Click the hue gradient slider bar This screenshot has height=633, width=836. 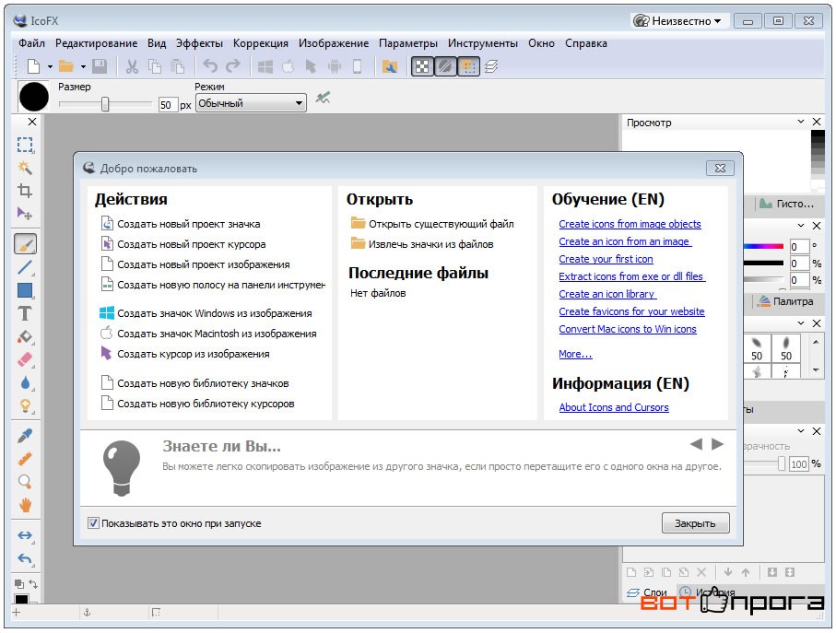coord(763,246)
